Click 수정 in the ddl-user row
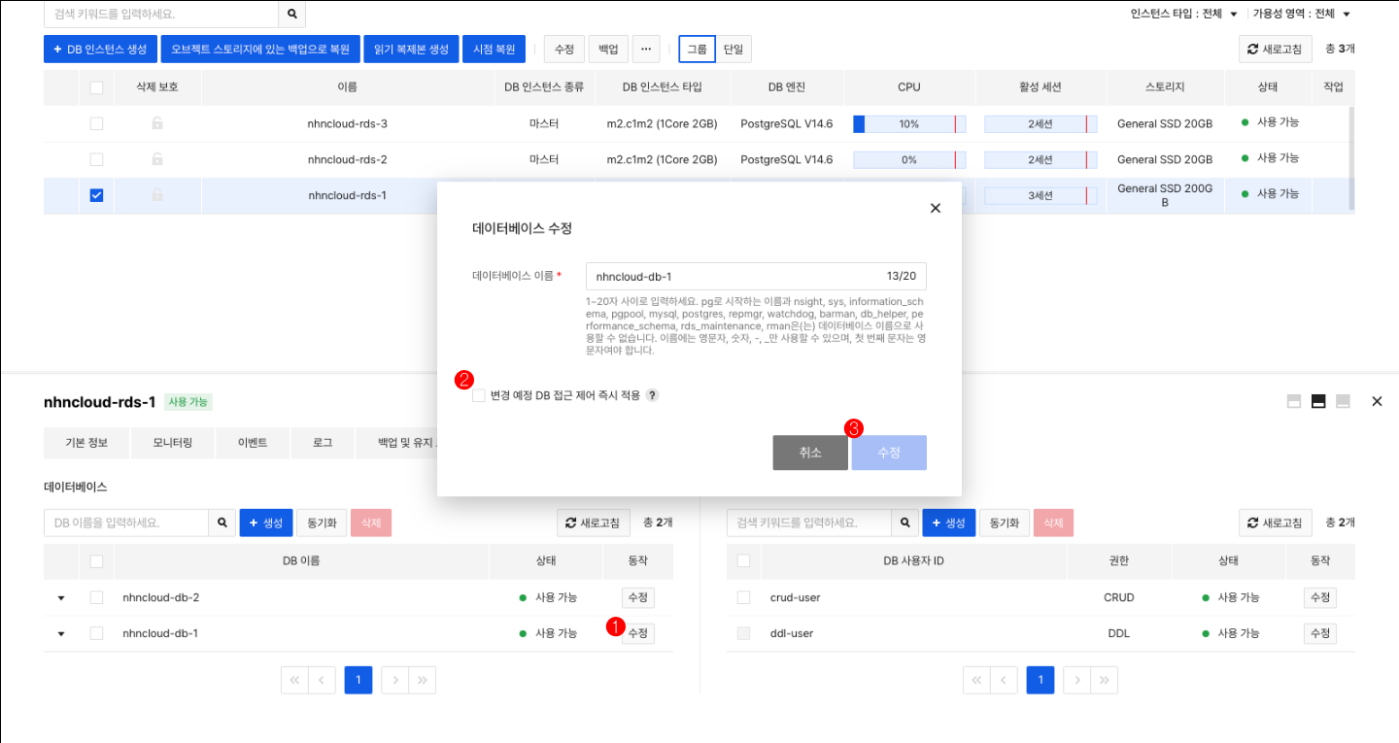This screenshot has height=743, width=1399. 1320,633
